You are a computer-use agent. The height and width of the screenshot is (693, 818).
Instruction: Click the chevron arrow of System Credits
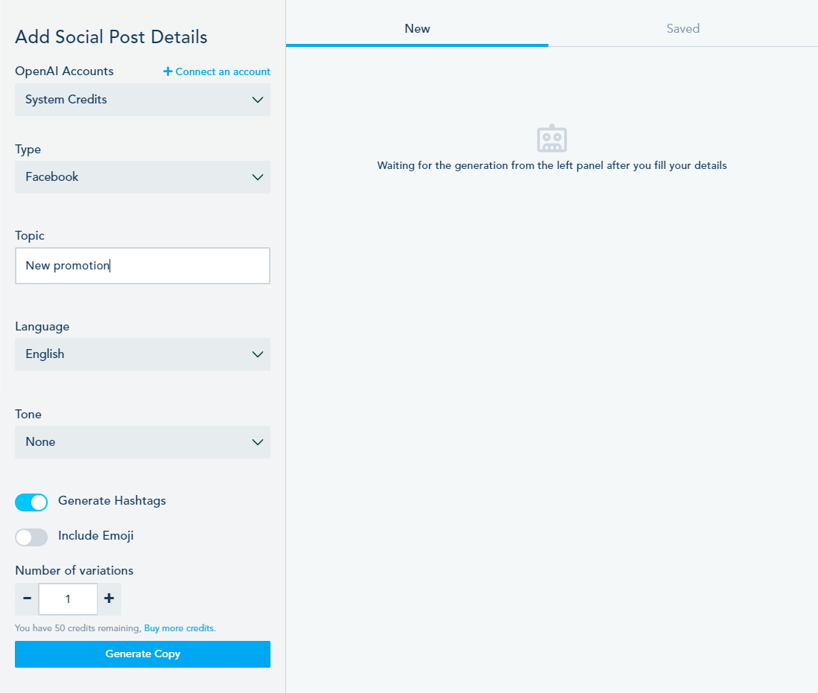258,100
